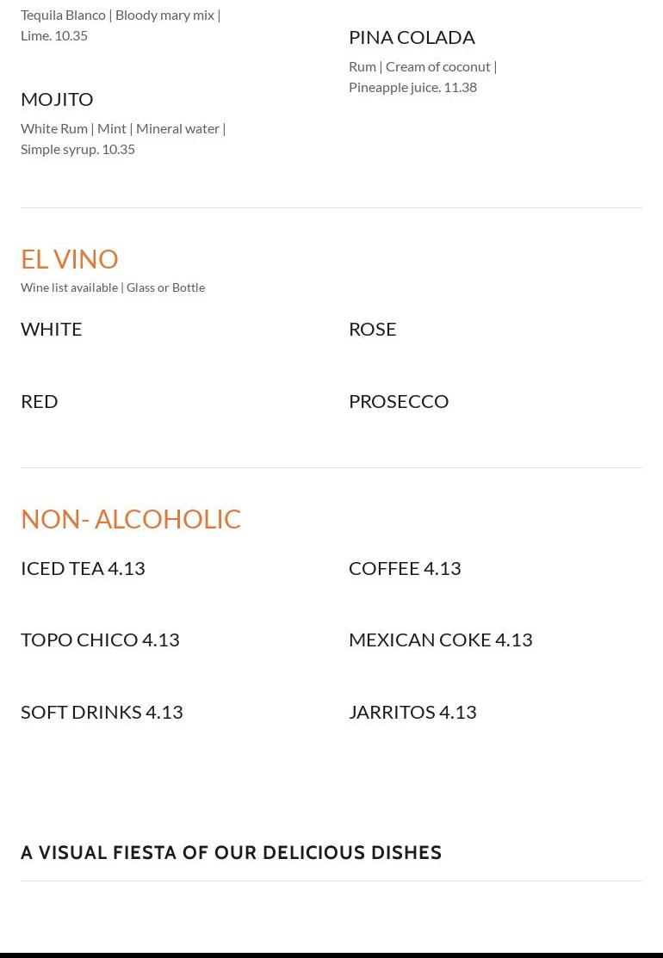Click the White Rum Mint ingredients text
This screenshot has height=958, width=663.
[x=123, y=138]
